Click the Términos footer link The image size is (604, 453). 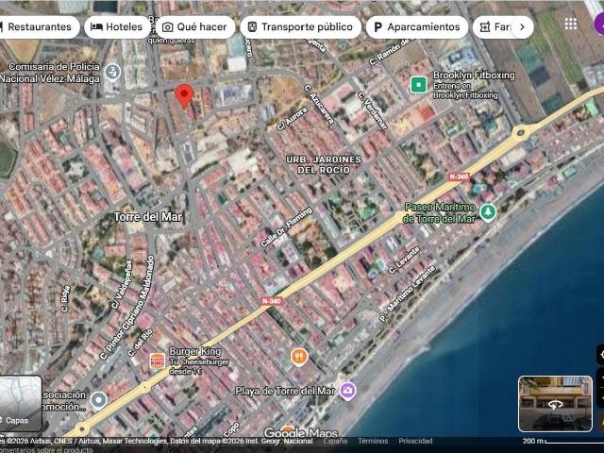(x=373, y=441)
